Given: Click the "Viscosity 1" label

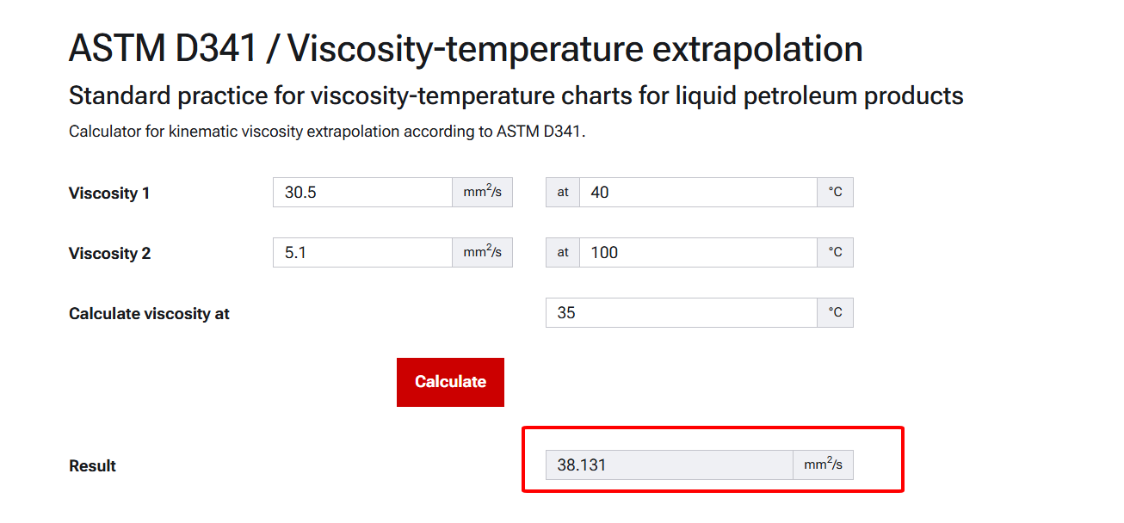Looking at the screenshot, I should [x=109, y=194].
